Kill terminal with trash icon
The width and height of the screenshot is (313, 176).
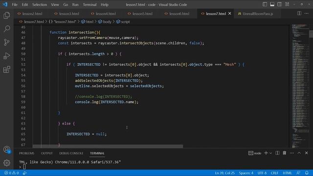[285, 153]
